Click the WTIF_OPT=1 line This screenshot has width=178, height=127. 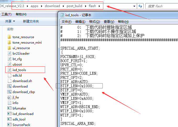click(x=72, y=115)
